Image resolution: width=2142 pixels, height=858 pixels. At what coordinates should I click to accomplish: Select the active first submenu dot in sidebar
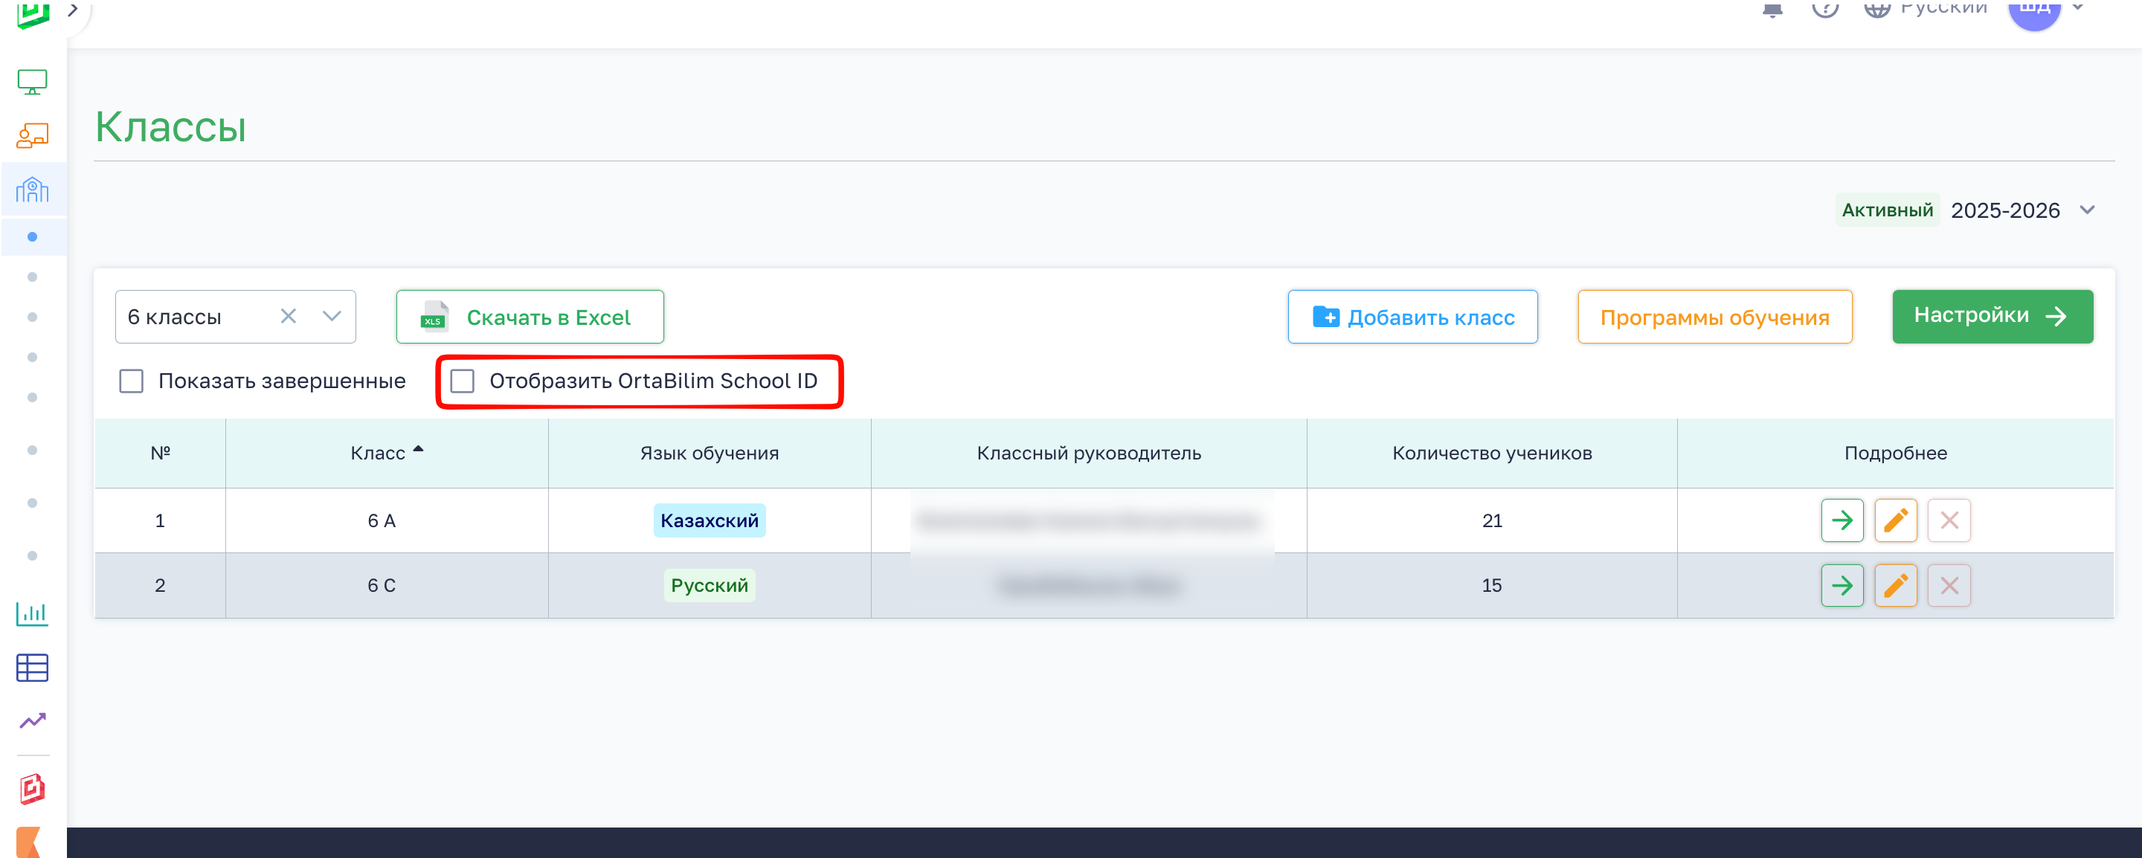tap(33, 237)
